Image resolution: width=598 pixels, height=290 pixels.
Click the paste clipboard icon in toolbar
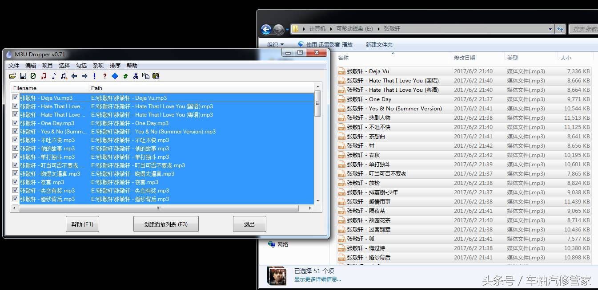click(x=157, y=76)
